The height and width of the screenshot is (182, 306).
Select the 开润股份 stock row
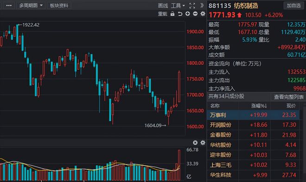click(253, 125)
